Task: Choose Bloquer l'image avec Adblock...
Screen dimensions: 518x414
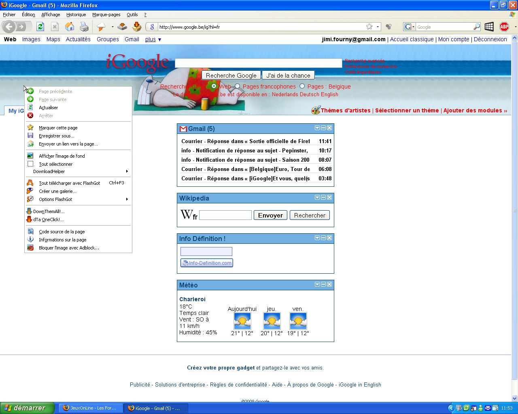Action: pos(79,248)
